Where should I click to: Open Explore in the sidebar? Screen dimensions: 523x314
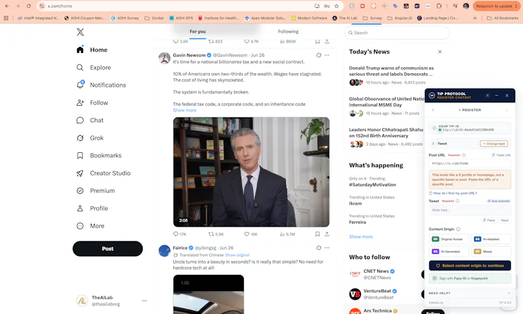click(93, 68)
